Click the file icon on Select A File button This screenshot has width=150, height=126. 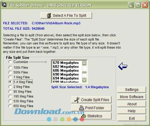point(49,16)
